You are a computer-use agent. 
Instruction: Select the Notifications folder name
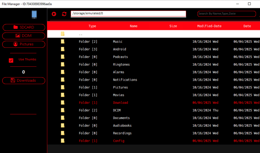(125, 80)
